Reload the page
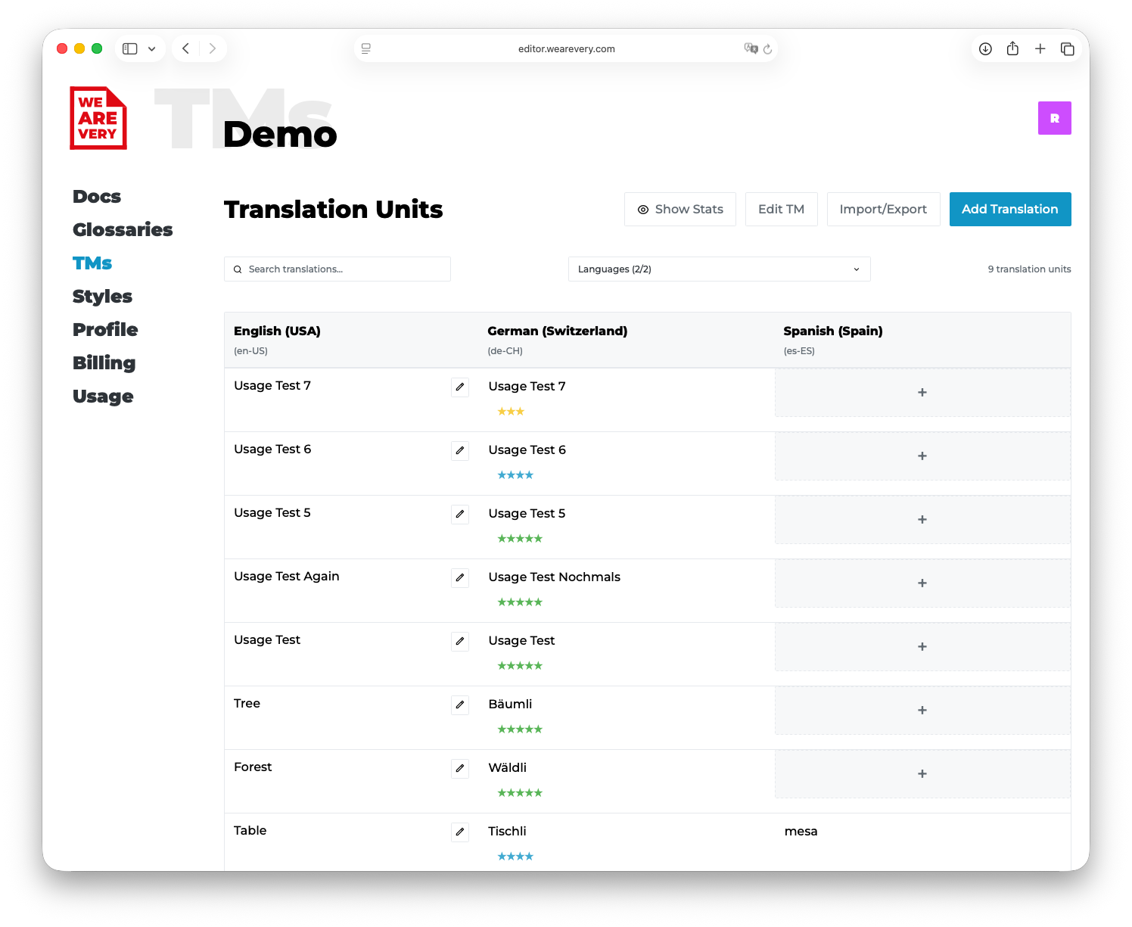Screen dimensions: 1132x927 point(767,49)
